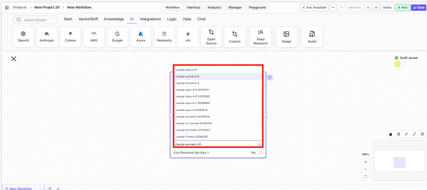The image size is (427, 190).
Task: Open the Start node category
Action: click(x=68, y=19)
